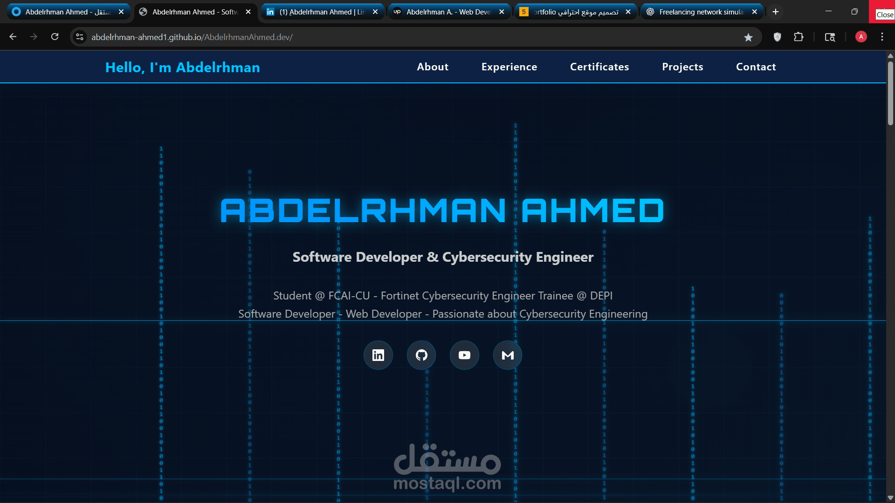Open Abdelrhman's LinkedIn profile icon

point(378,355)
